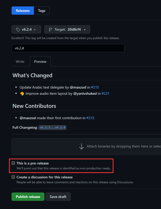161x209 pixels.
Task: Open the v6.2.4 tag dropdown
Action: (26, 29)
